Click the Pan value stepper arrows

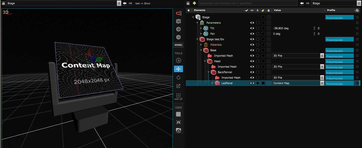(x=314, y=34)
